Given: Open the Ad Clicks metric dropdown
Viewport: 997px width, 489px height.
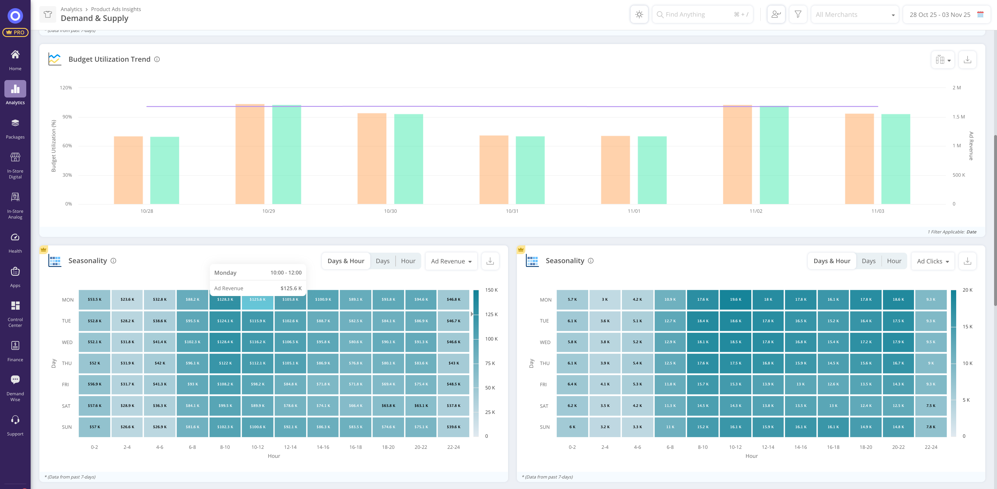Looking at the screenshot, I should pos(932,261).
